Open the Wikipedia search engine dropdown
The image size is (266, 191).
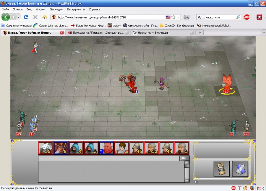(201, 17)
